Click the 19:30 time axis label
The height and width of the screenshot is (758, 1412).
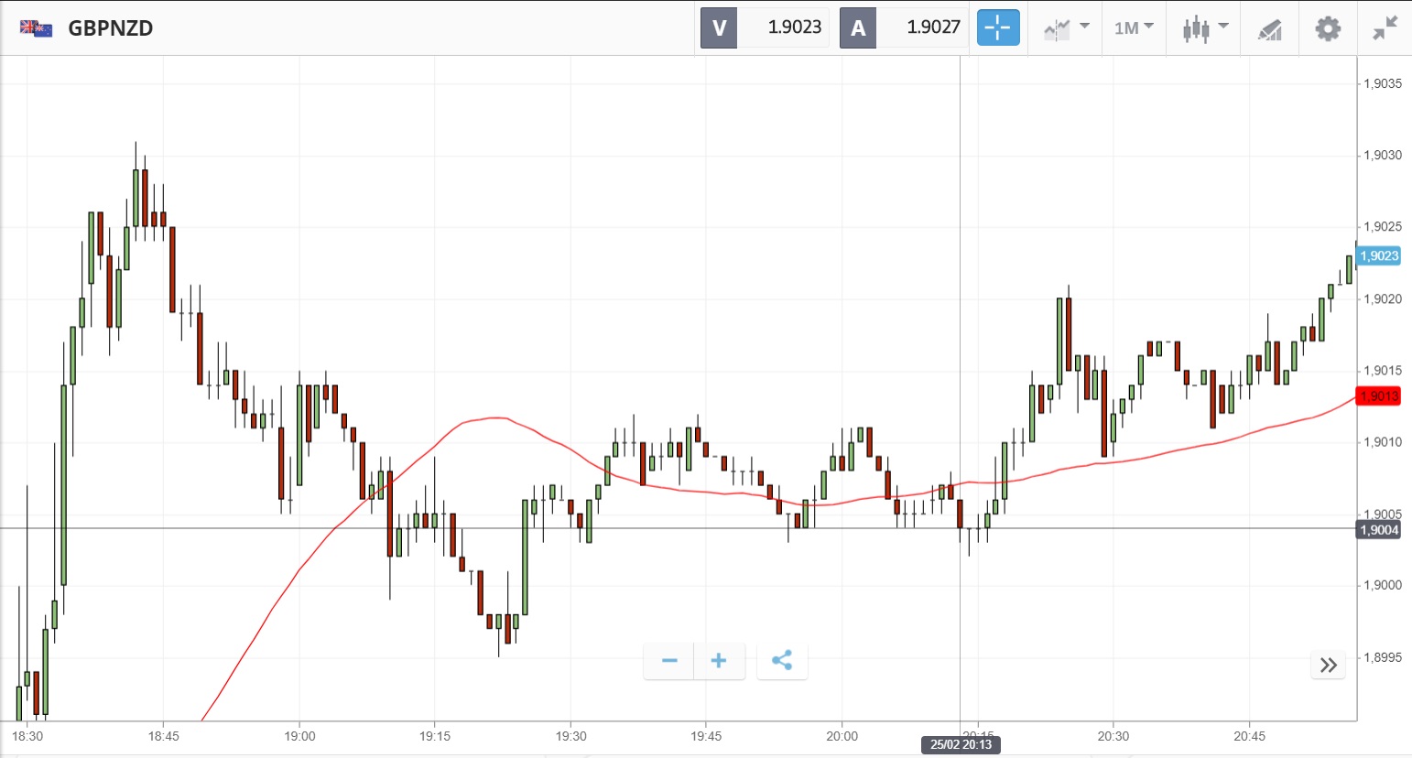[x=570, y=736]
